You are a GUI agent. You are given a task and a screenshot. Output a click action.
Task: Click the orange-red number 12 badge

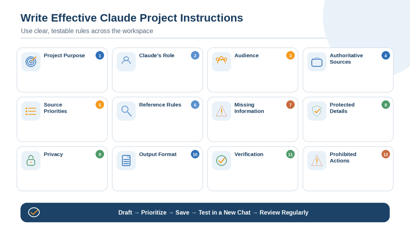coord(386,154)
